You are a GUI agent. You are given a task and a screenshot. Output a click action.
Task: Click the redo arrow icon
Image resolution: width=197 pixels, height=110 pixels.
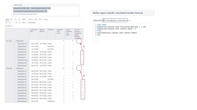(x=13, y=23)
